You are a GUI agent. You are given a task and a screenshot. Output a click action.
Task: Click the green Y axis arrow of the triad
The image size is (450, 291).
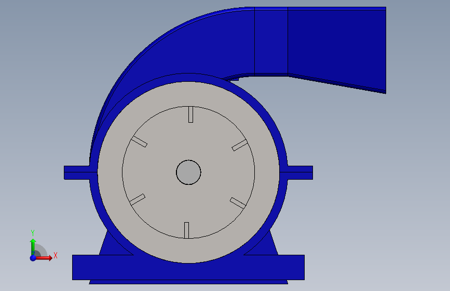click(33, 246)
